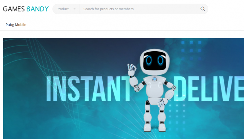Open the Product search category dropdown
The height and width of the screenshot is (139, 244).
tap(66, 9)
